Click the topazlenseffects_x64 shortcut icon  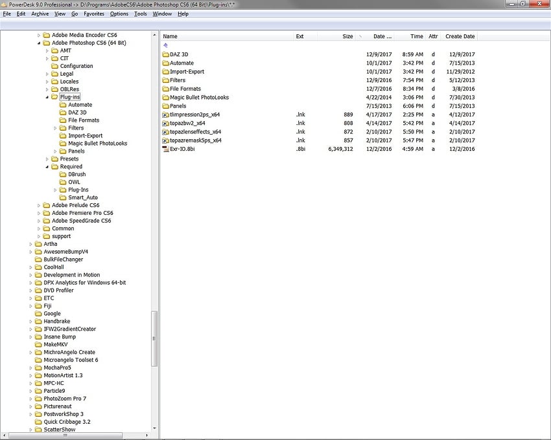[165, 132]
